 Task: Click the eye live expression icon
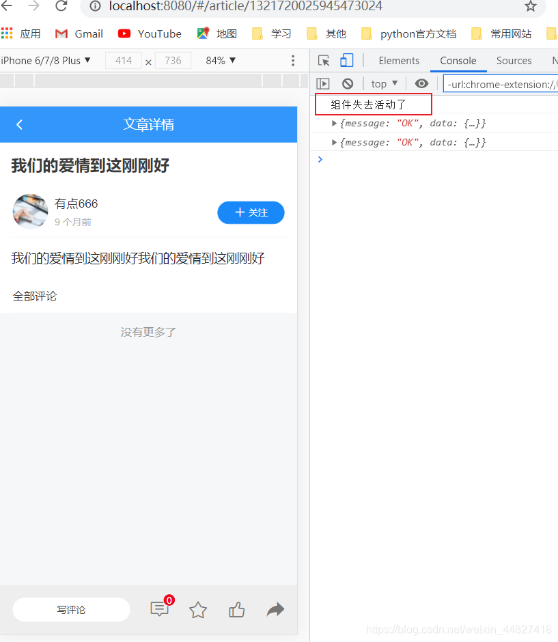(421, 84)
